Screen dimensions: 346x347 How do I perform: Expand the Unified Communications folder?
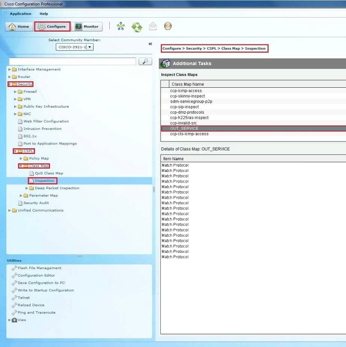click(x=9, y=210)
